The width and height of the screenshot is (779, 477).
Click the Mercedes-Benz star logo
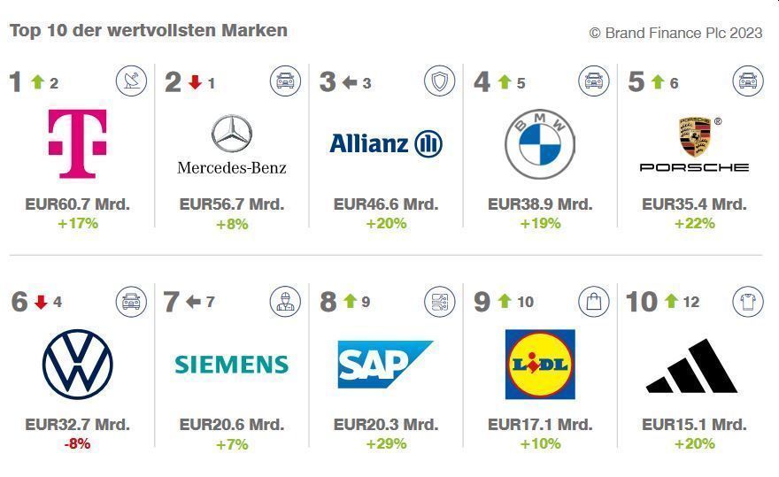pos(231,135)
